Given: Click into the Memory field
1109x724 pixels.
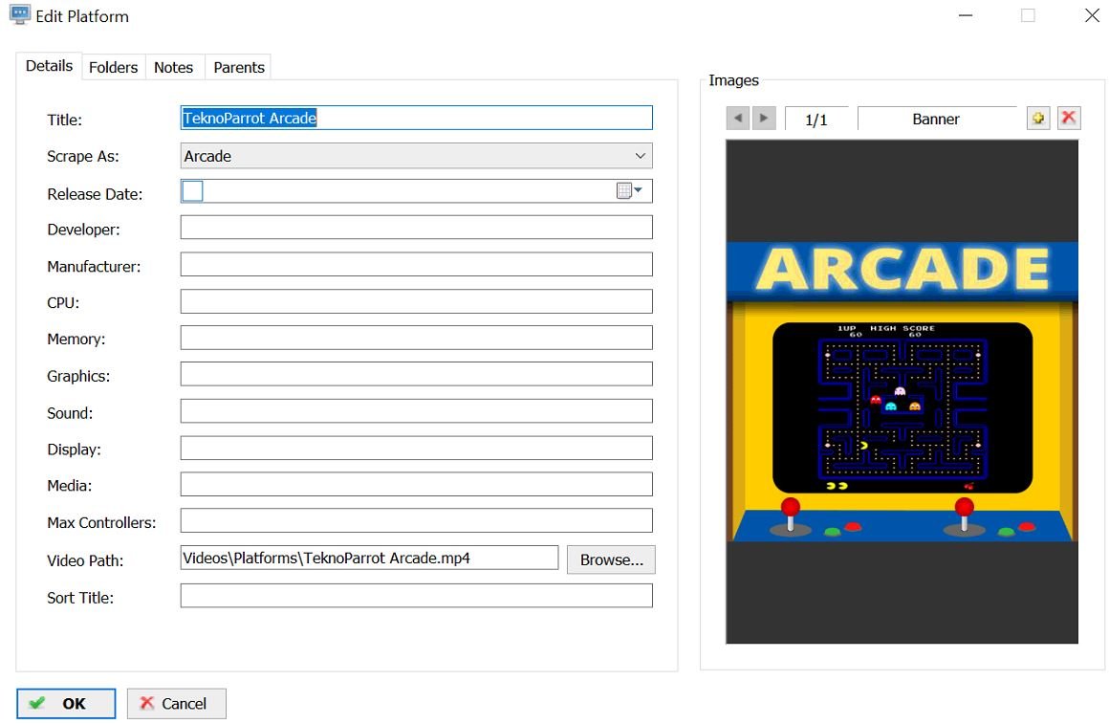Looking at the screenshot, I should [417, 338].
